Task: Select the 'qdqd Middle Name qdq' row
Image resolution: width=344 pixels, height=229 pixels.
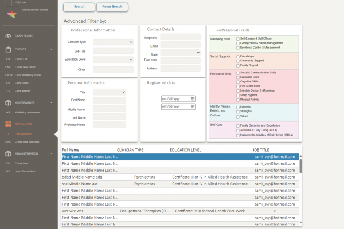Action: click(x=180, y=177)
